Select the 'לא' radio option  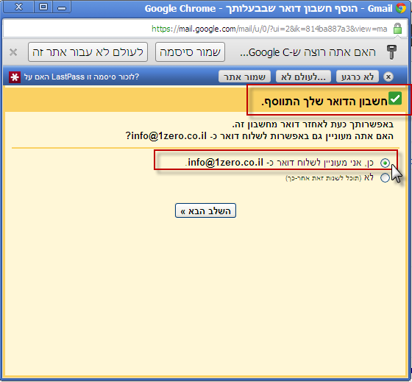(x=385, y=177)
